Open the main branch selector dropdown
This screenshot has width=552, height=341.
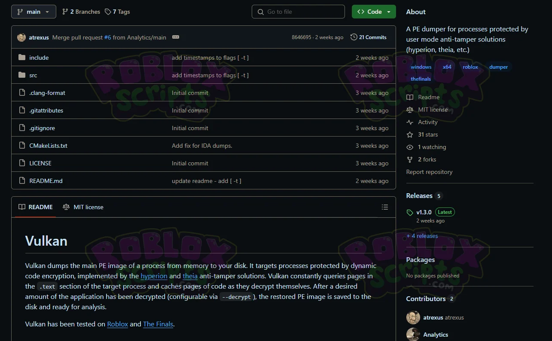(x=34, y=12)
